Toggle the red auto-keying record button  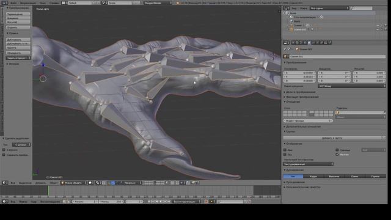tap(206, 202)
